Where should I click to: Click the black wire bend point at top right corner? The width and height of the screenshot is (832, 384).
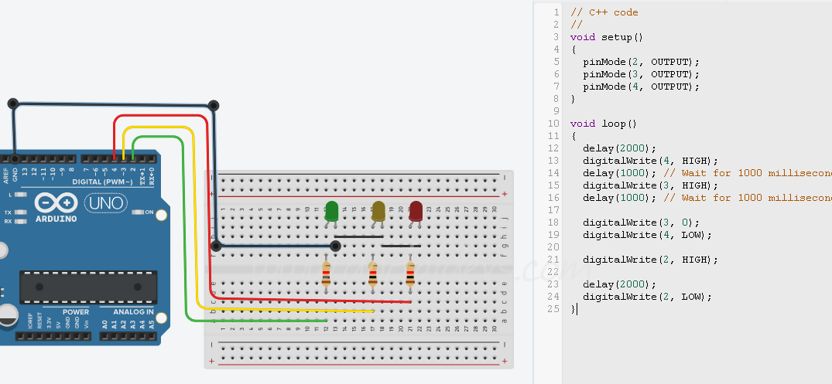(214, 105)
